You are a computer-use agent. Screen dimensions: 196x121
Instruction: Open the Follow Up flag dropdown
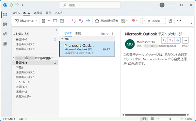click(x=134, y=21)
